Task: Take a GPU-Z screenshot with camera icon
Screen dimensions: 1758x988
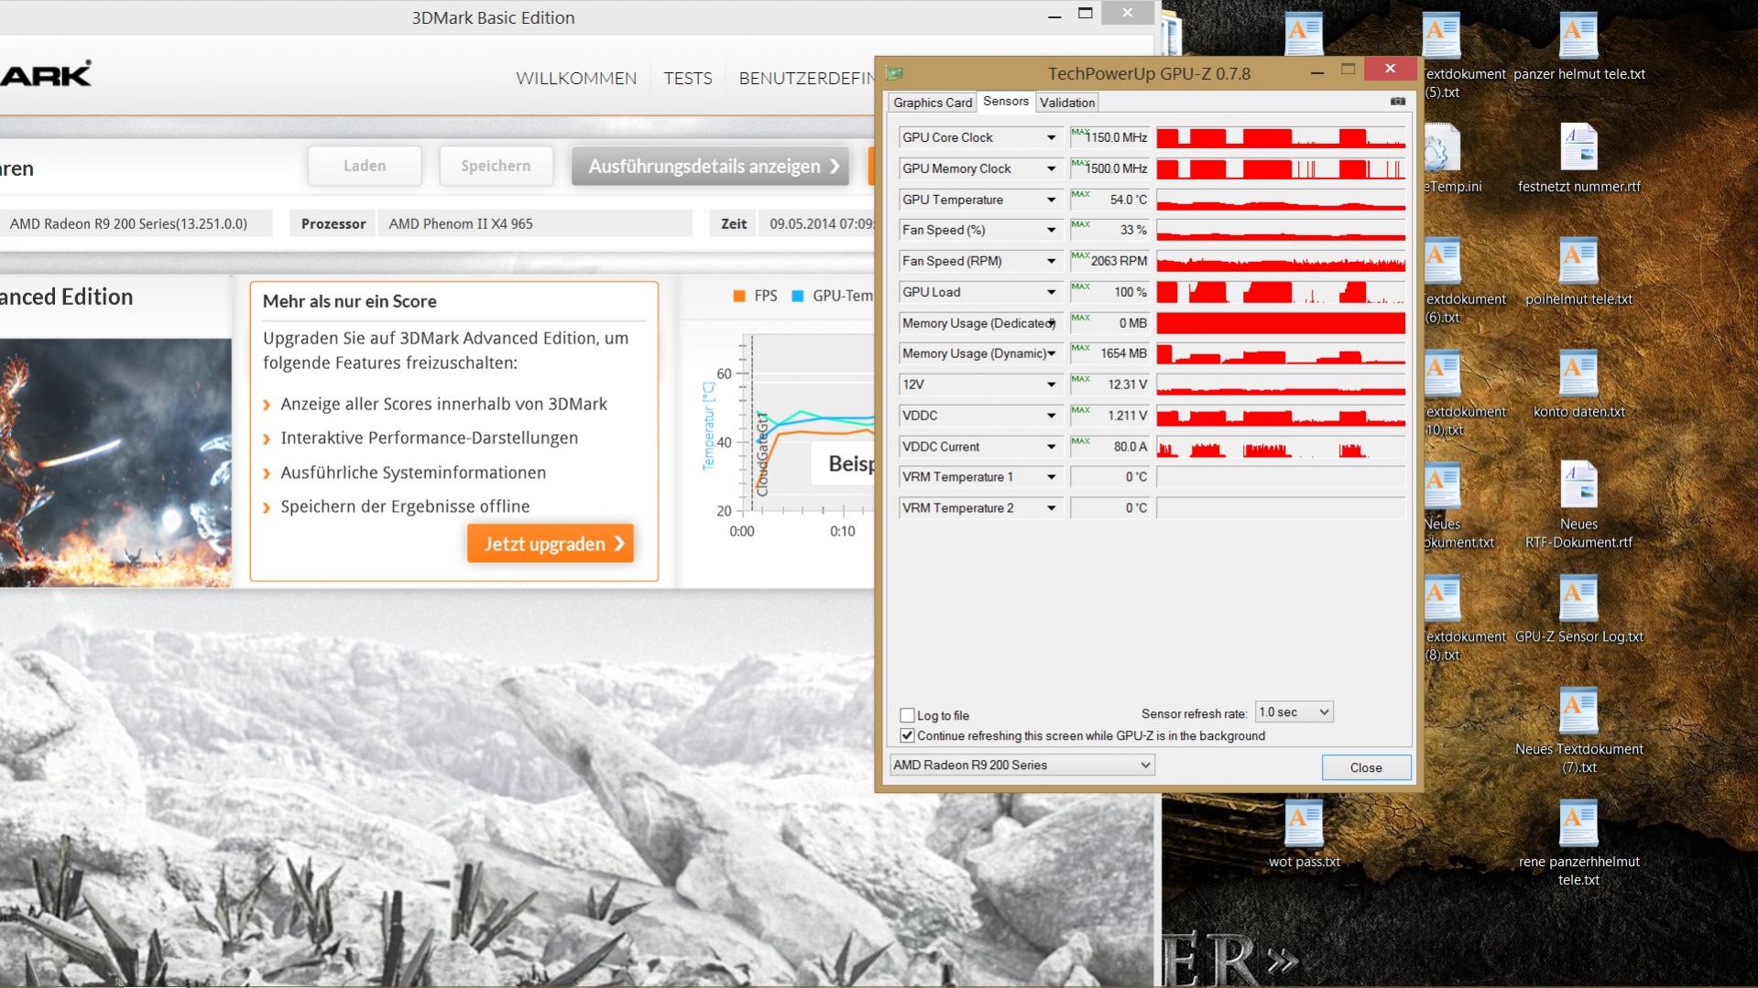Action: (x=1397, y=102)
